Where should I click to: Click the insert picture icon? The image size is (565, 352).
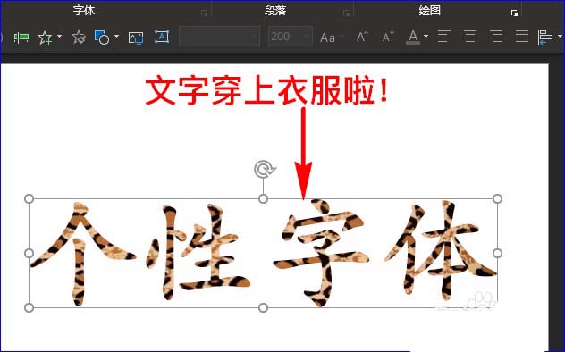click(x=136, y=38)
